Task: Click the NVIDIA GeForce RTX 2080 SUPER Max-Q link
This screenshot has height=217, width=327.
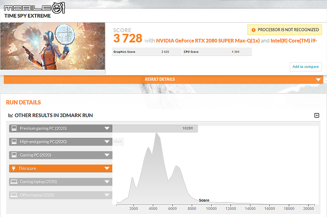Action: [208, 41]
